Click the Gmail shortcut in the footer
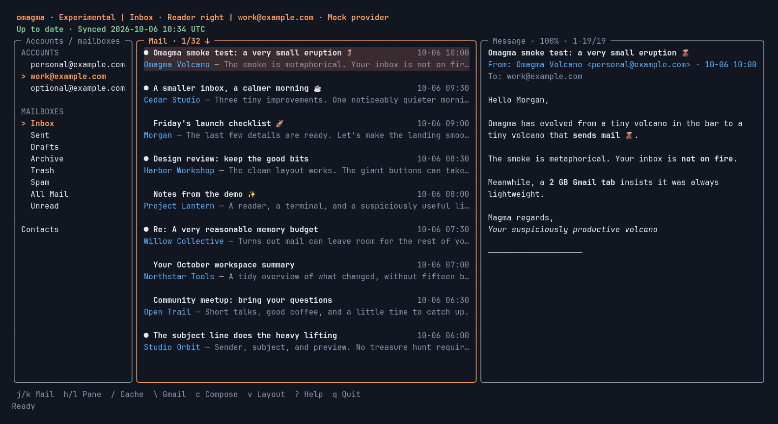Viewport: 778px width, 424px height. click(x=170, y=395)
